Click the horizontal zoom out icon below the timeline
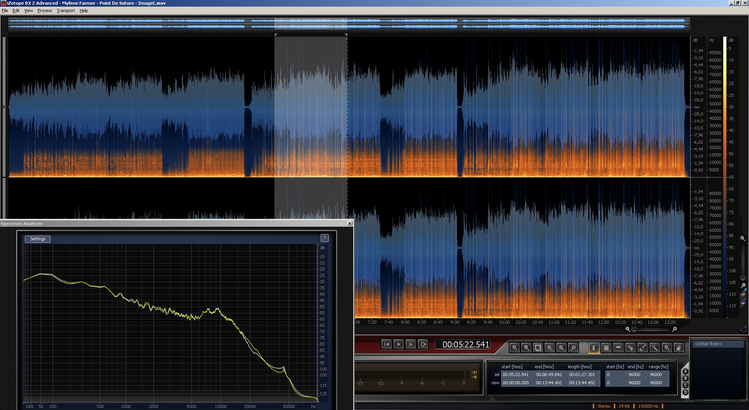 click(x=628, y=329)
